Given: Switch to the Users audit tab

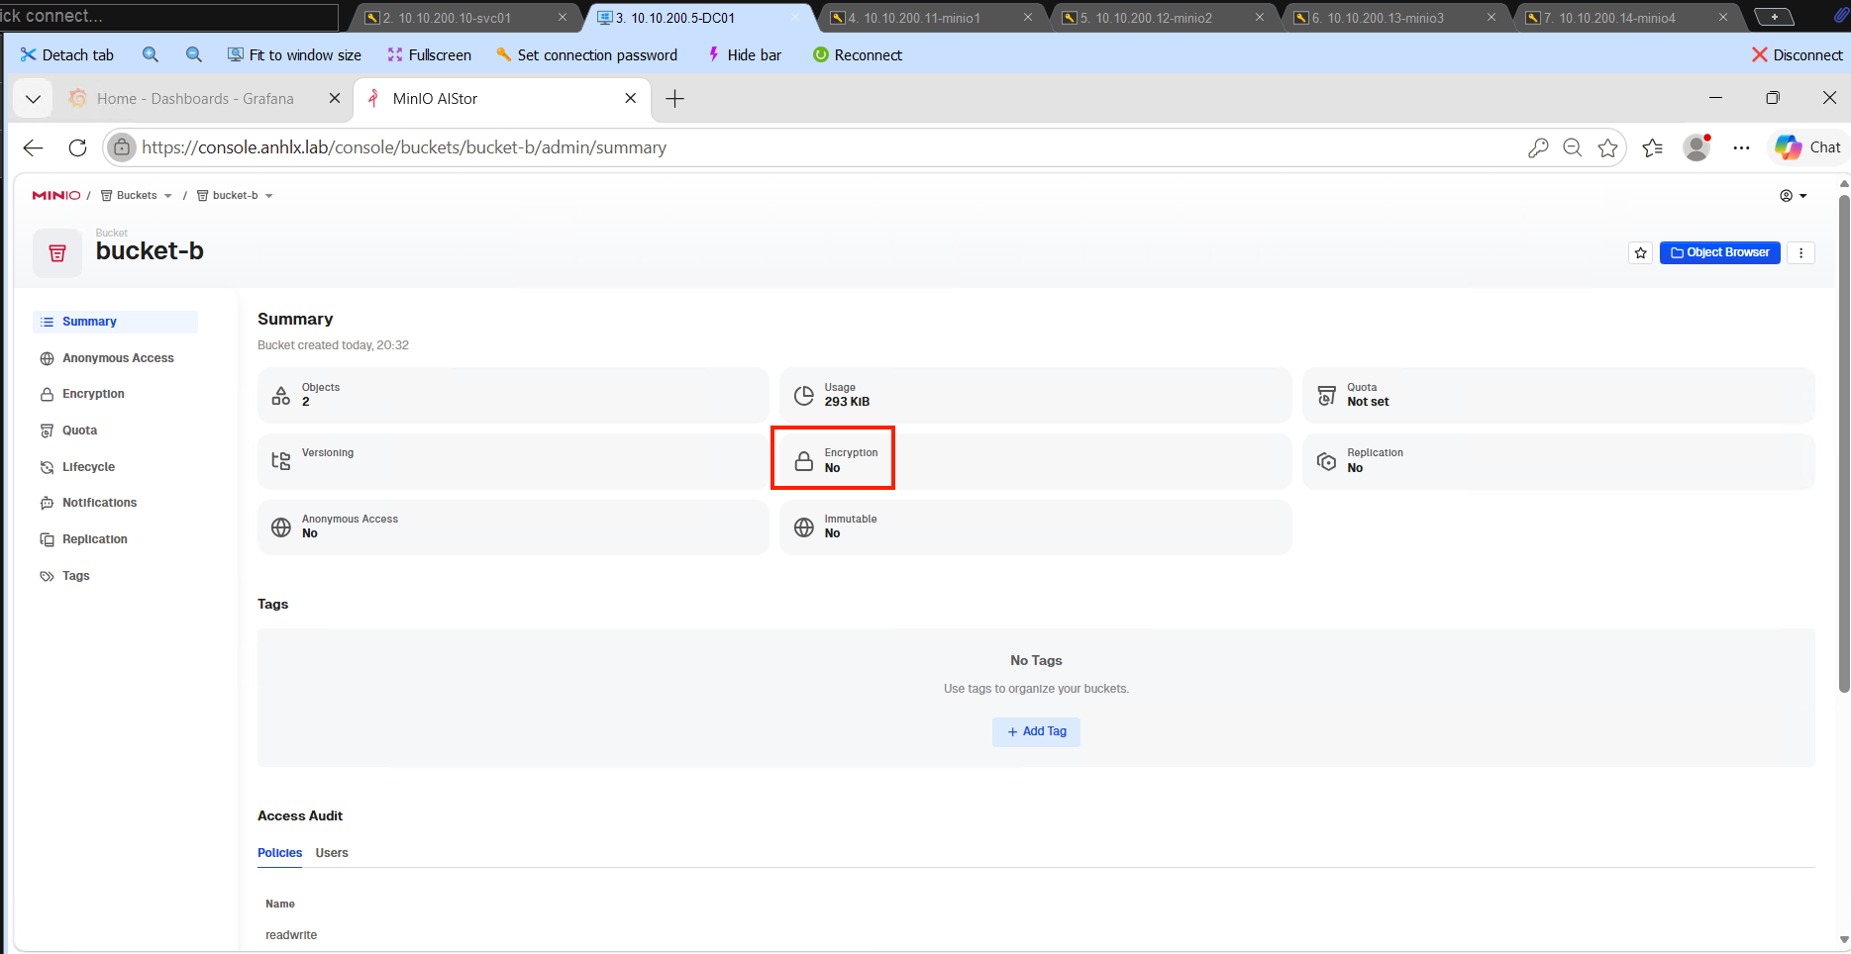Looking at the screenshot, I should (332, 853).
